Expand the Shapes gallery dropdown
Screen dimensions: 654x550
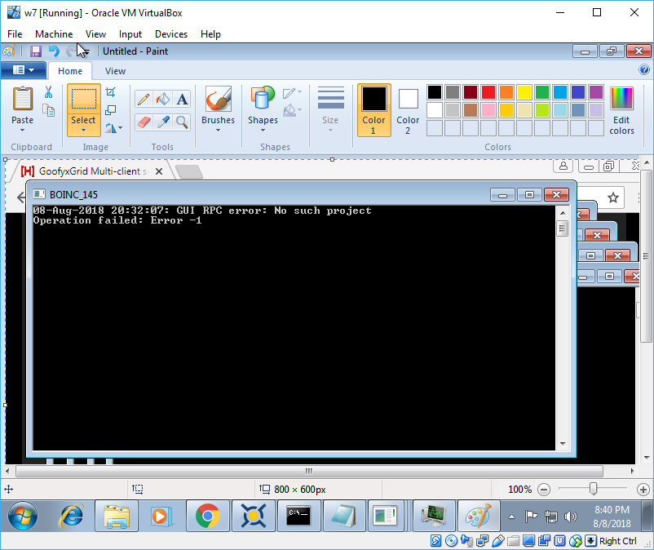tap(263, 131)
